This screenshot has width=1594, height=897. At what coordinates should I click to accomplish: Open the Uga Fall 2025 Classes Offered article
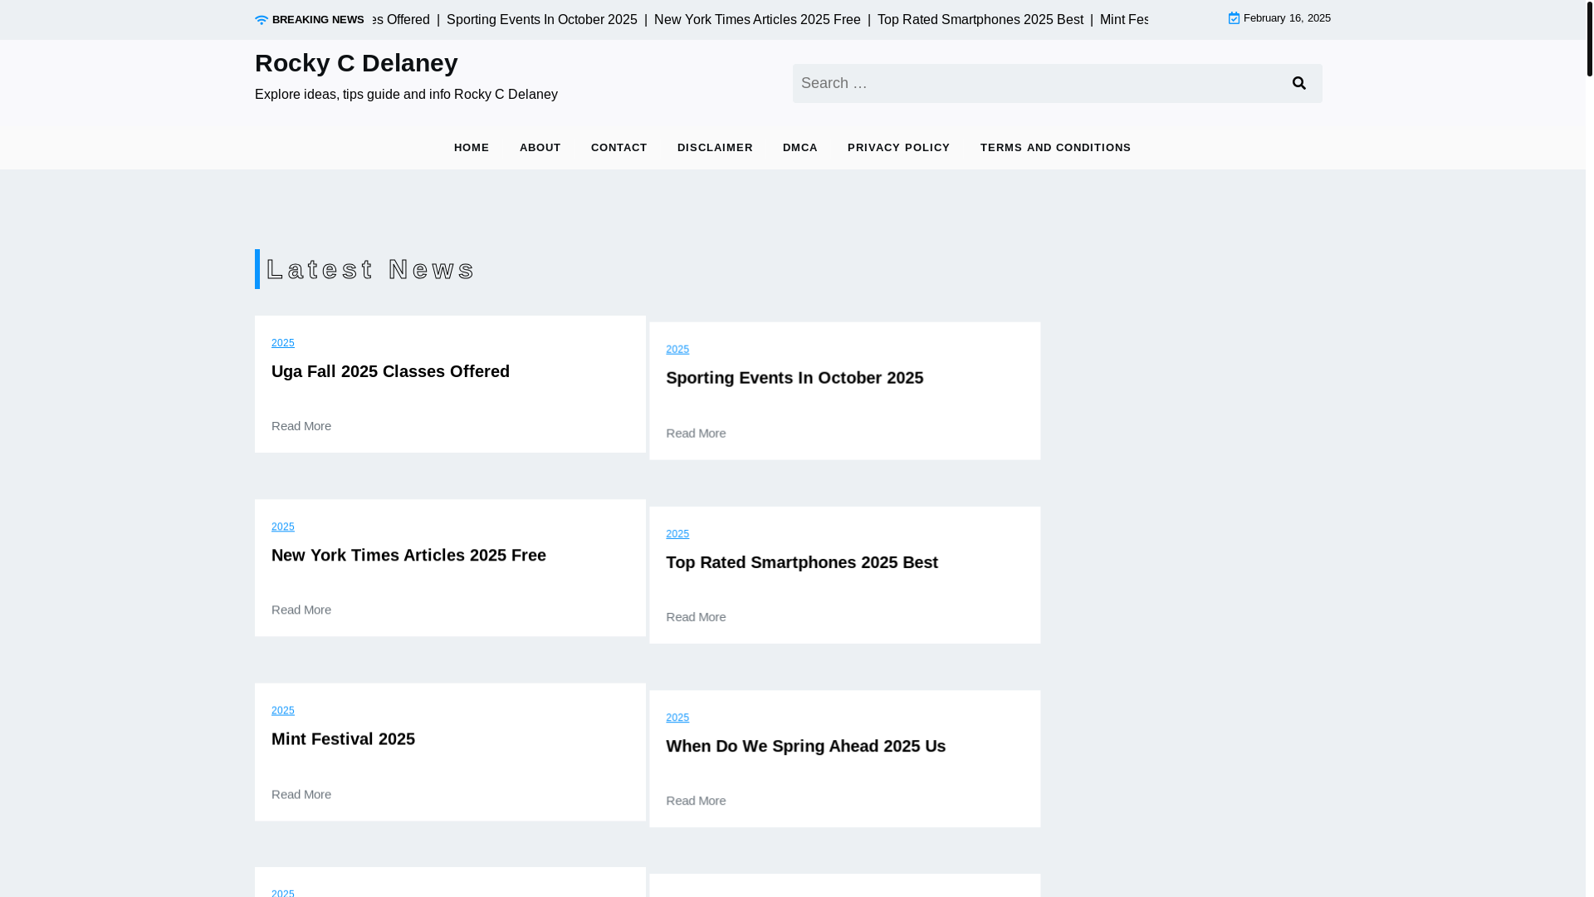point(390,371)
